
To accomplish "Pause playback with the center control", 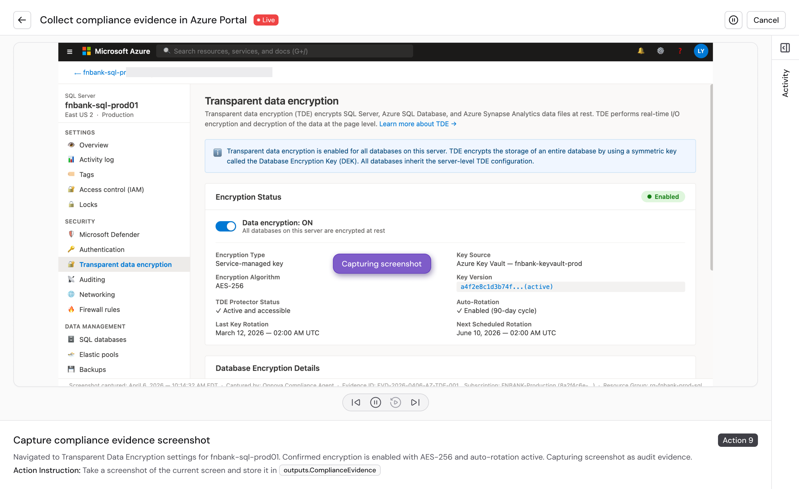I will point(376,402).
